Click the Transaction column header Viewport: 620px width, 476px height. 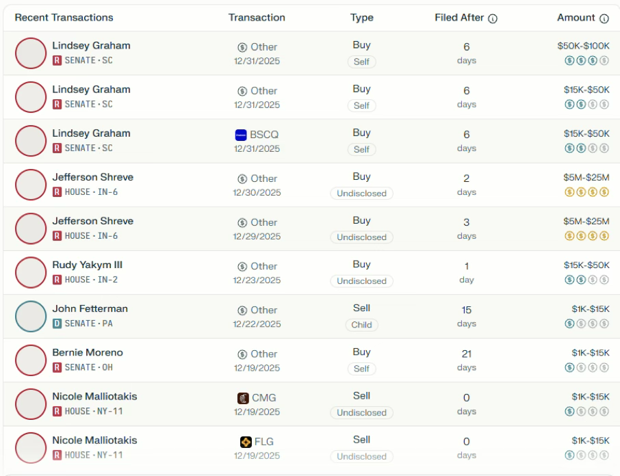pyautogui.click(x=257, y=18)
